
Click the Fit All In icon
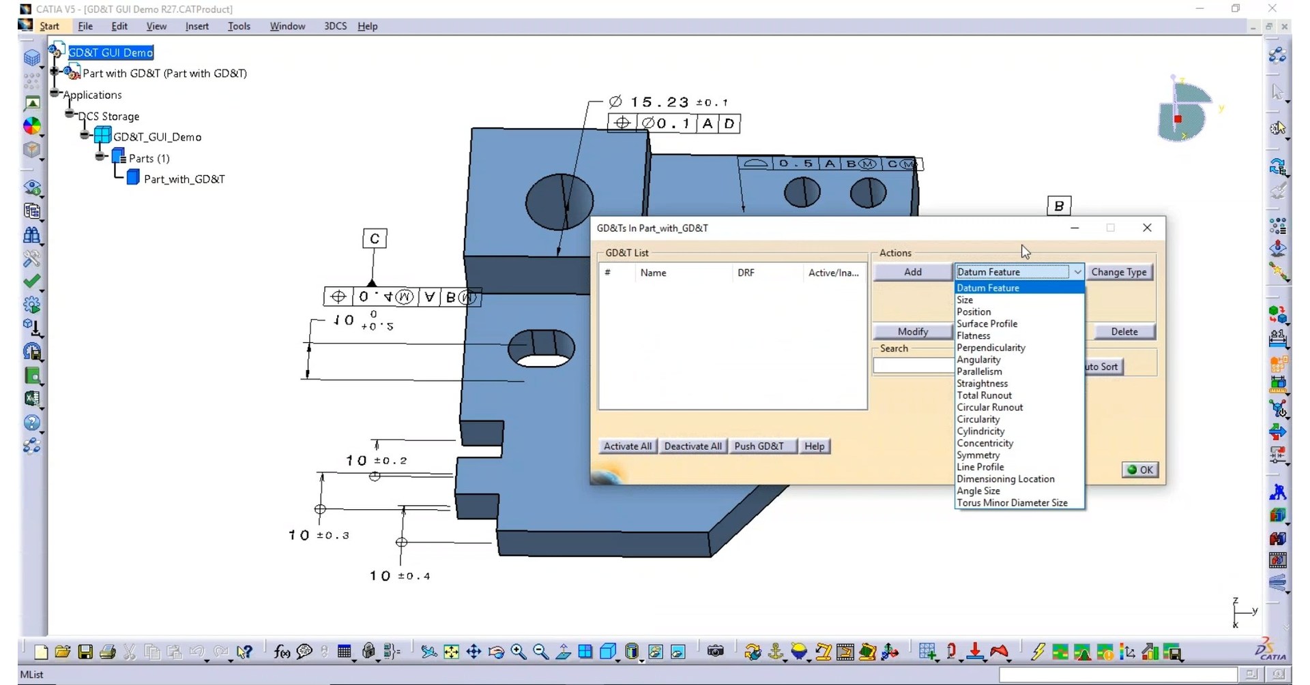(451, 652)
